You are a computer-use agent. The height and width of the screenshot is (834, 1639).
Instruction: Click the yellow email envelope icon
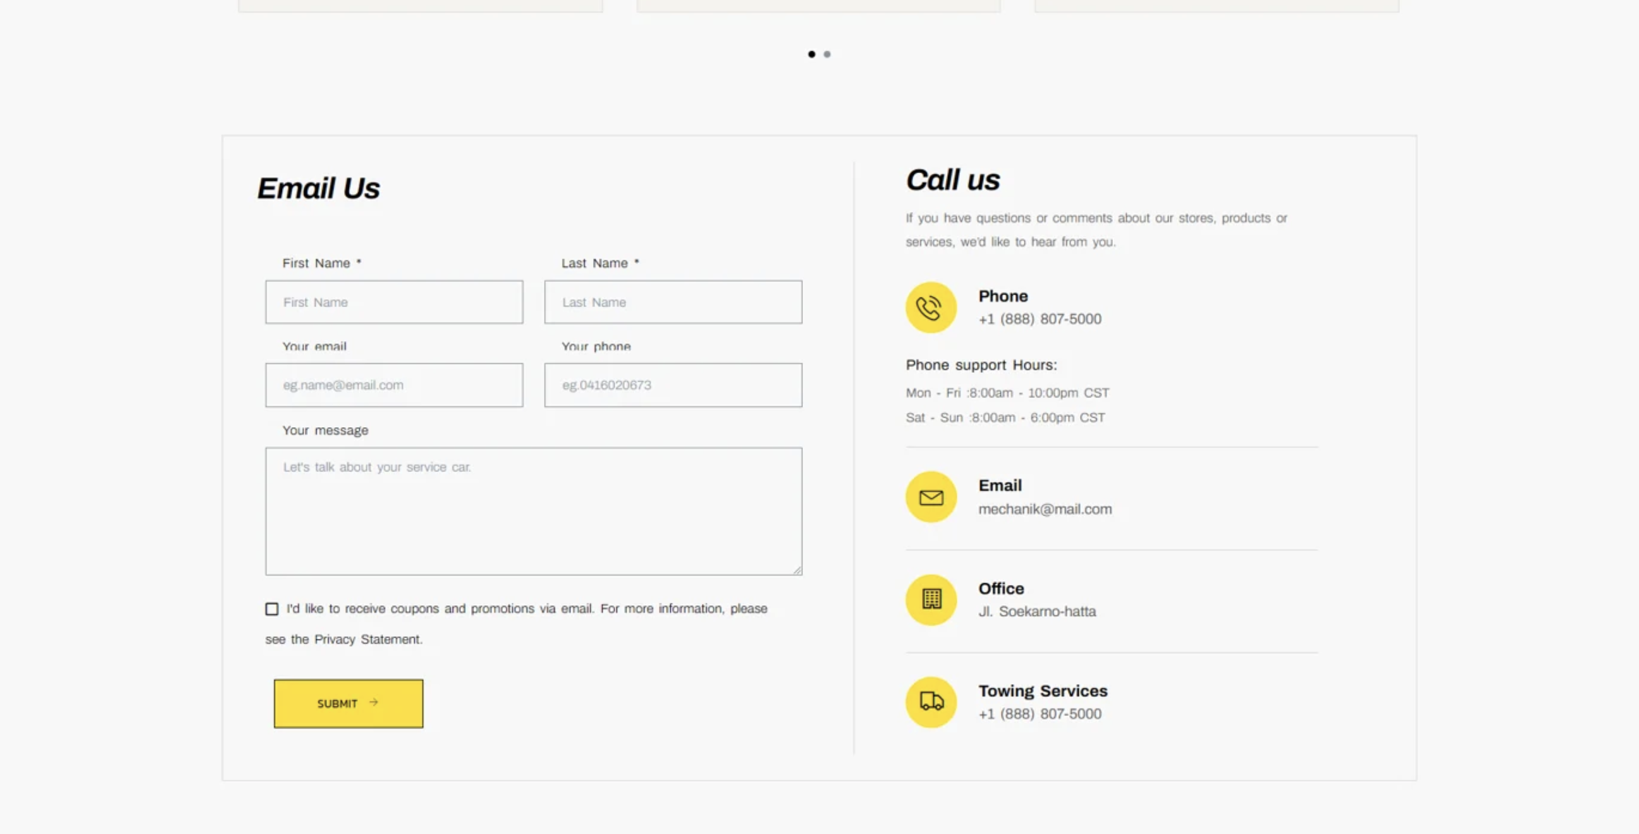coord(930,497)
